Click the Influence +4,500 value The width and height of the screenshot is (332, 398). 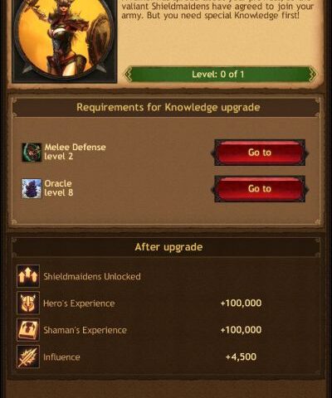point(241,357)
